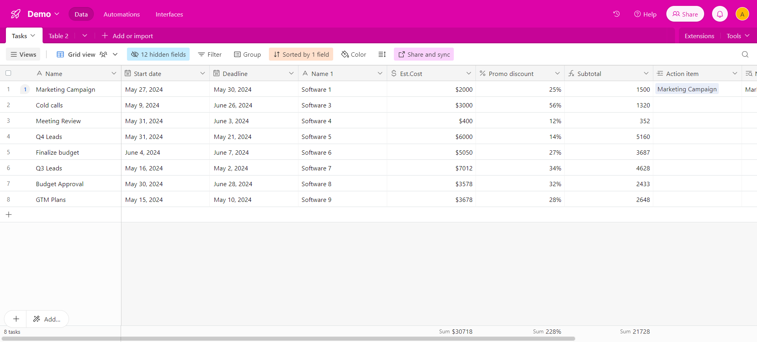Click the rocket base icon

tap(16, 14)
